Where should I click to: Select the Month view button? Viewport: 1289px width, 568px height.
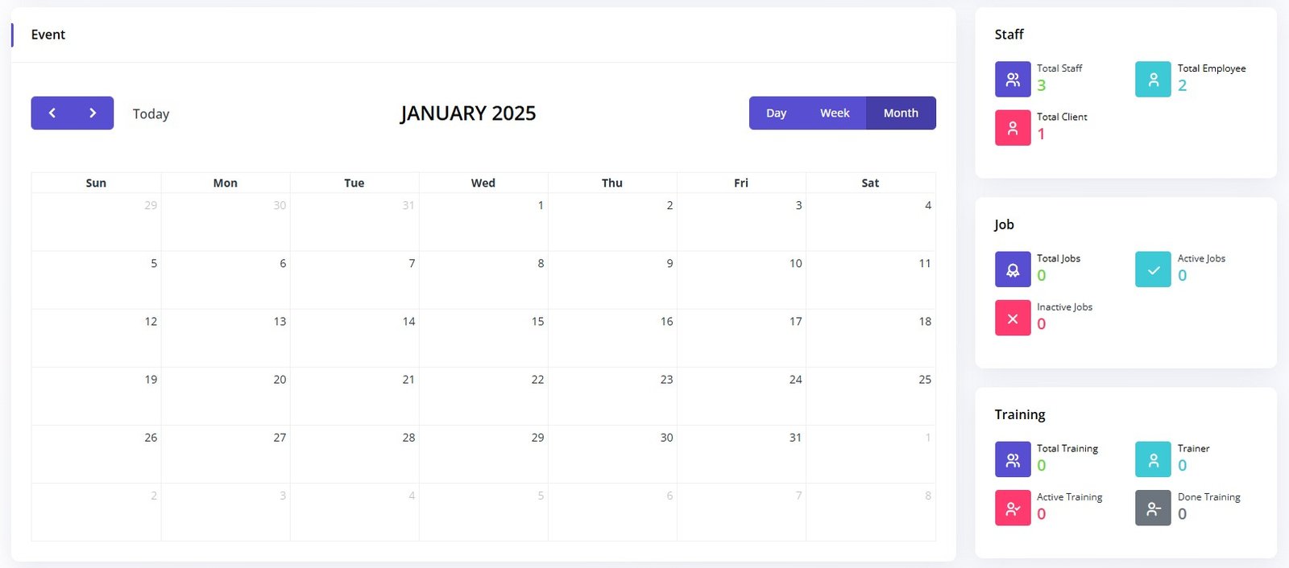click(x=901, y=113)
